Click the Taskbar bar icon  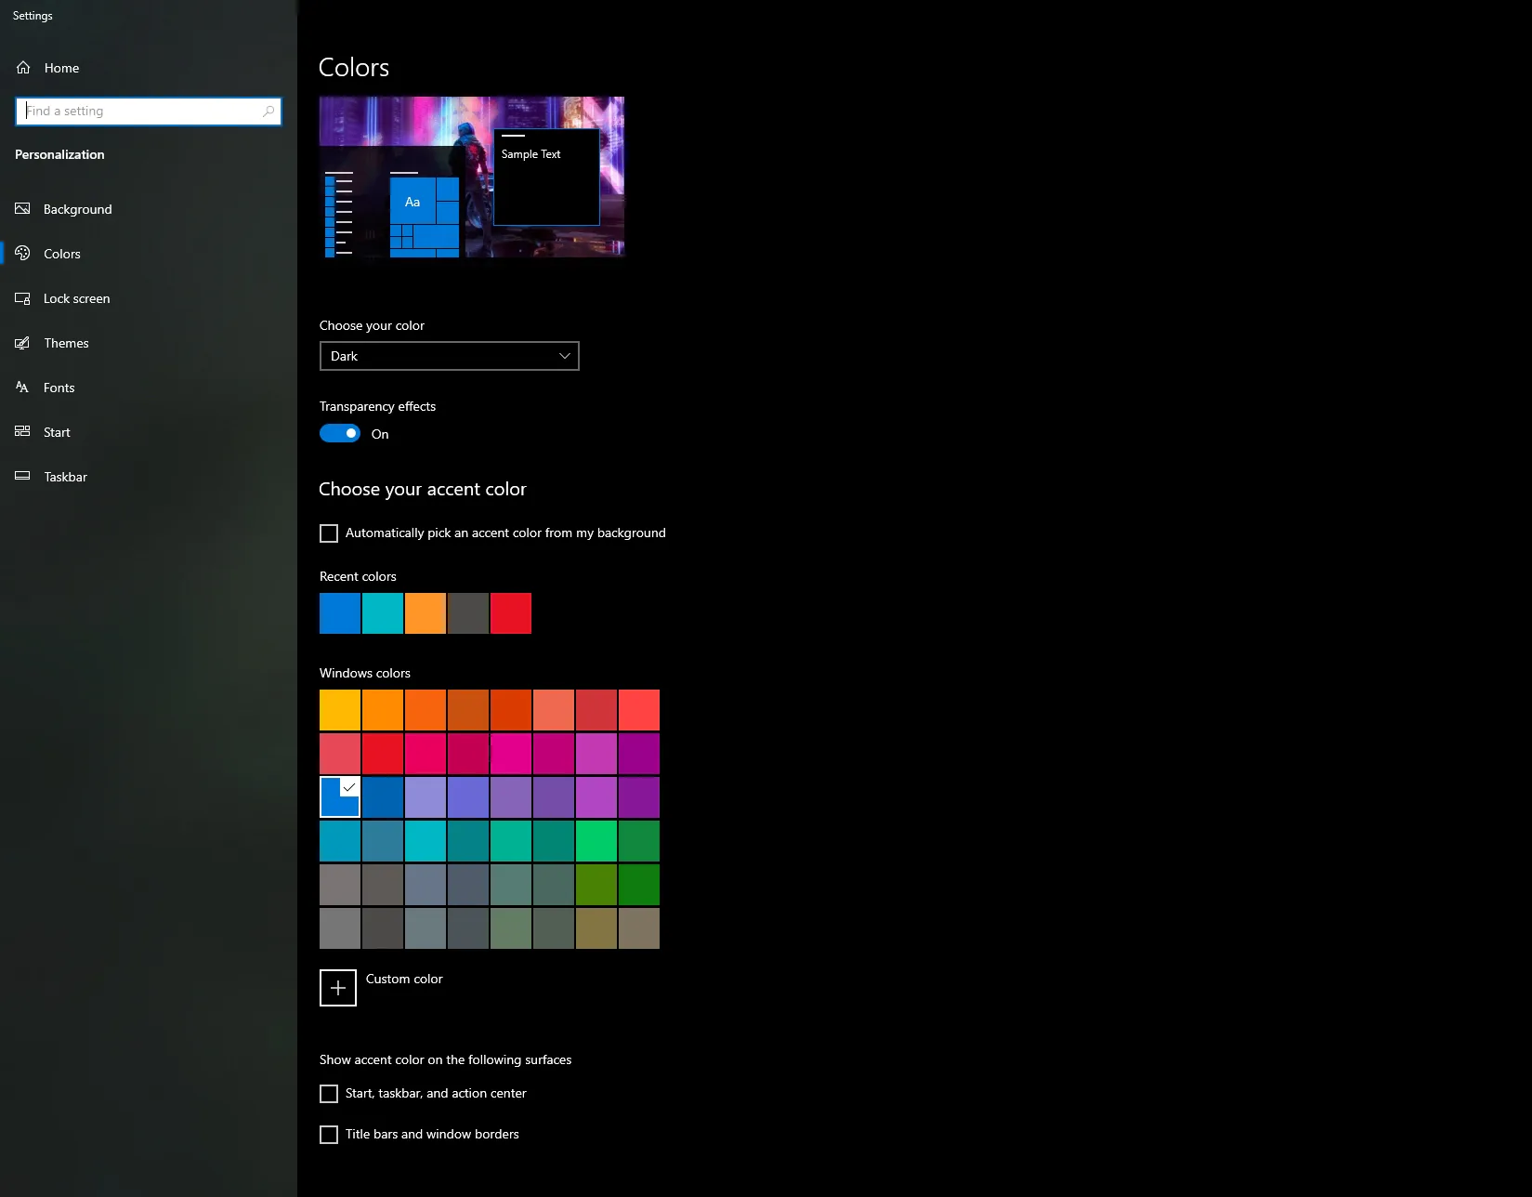pos(22,477)
